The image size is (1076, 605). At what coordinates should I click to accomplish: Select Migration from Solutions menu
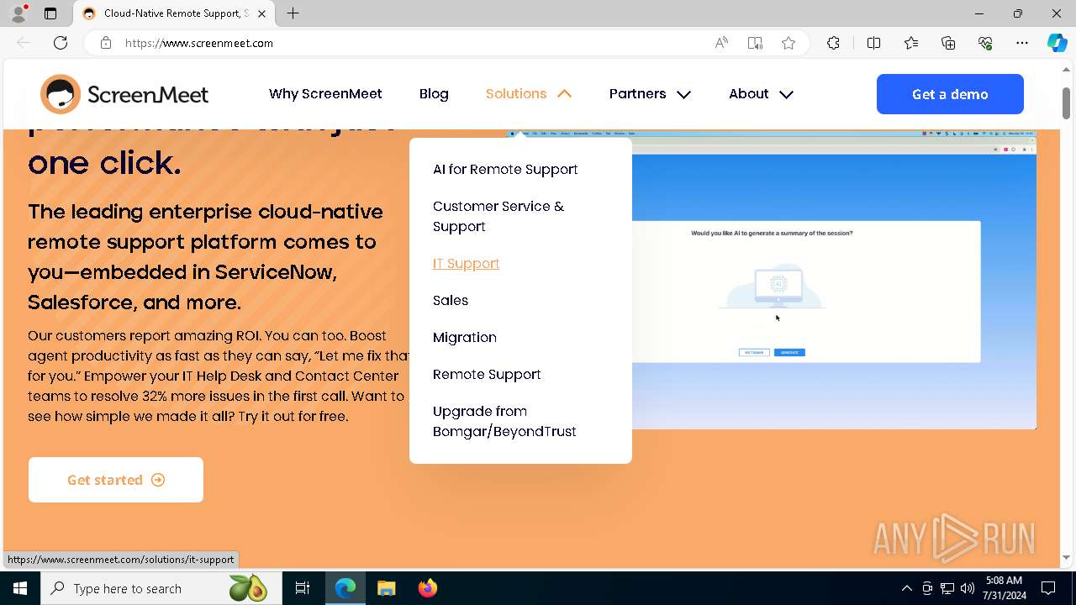(465, 337)
